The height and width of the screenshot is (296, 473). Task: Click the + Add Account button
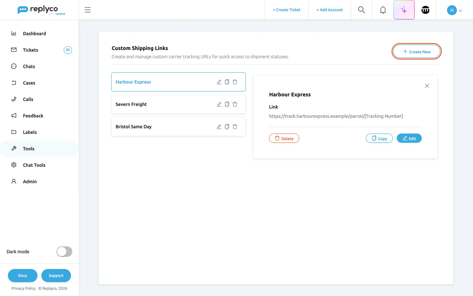coord(330,10)
